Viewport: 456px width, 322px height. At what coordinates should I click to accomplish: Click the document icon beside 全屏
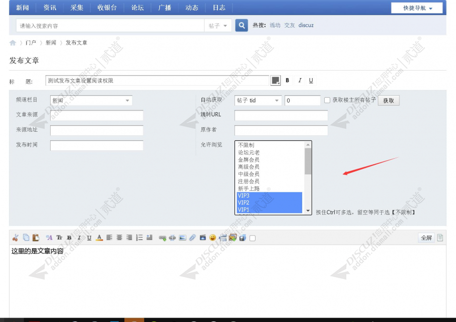point(440,238)
